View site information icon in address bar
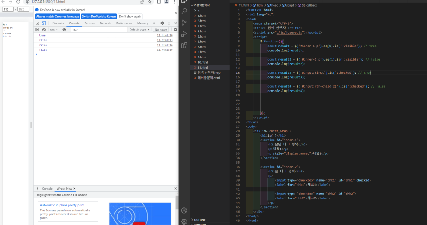This screenshot has height=225, width=427. pyautogui.click(x=27, y=2)
